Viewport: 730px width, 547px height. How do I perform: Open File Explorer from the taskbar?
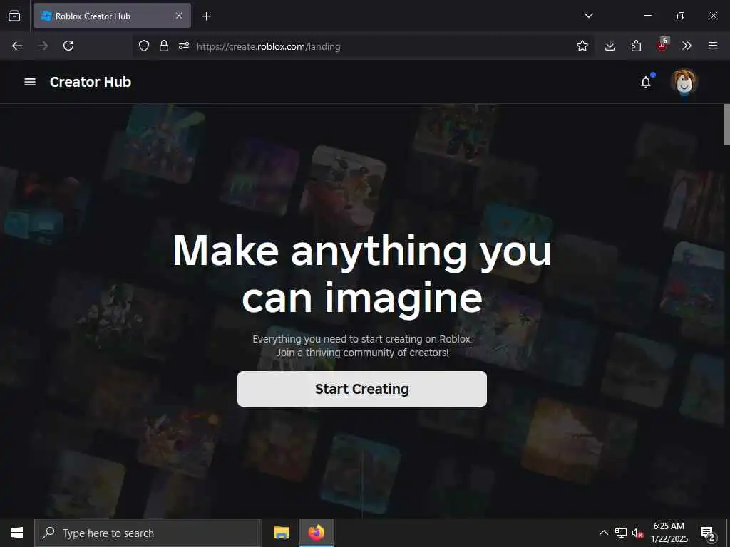(281, 533)
